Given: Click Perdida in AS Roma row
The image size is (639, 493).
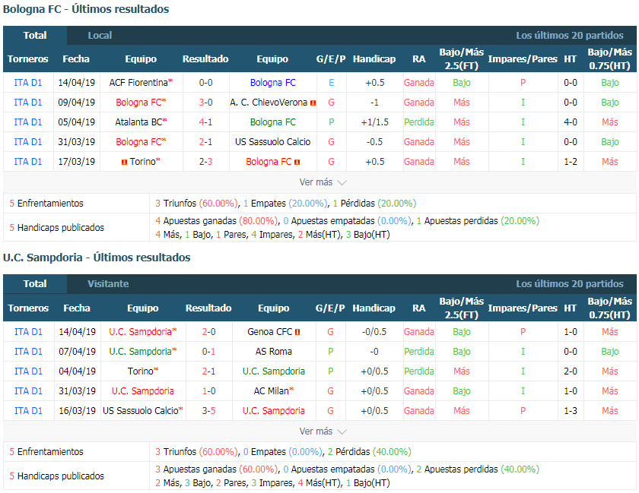Looking at the screenshot, I should point(419,351).
